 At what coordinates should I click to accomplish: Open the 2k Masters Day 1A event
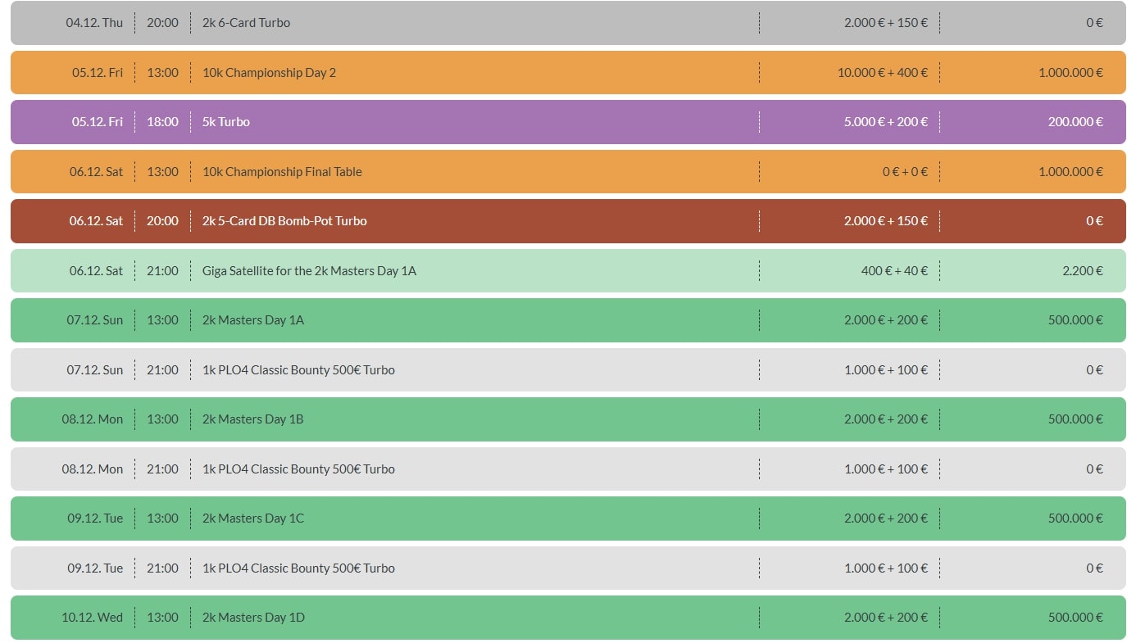[x=252, y=320]
